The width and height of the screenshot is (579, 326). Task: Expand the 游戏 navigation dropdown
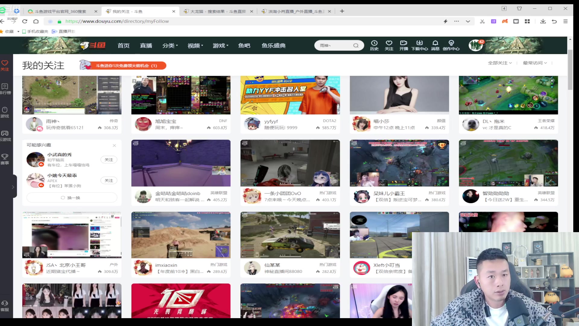pos(221,46)
